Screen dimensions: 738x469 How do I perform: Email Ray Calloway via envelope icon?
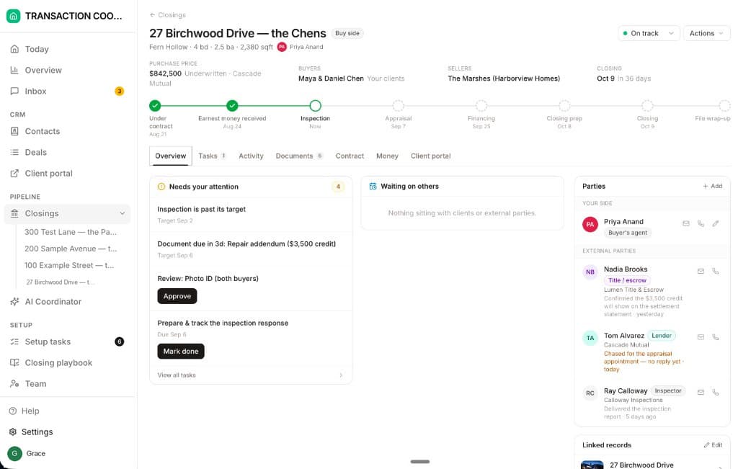coord(701,392)
